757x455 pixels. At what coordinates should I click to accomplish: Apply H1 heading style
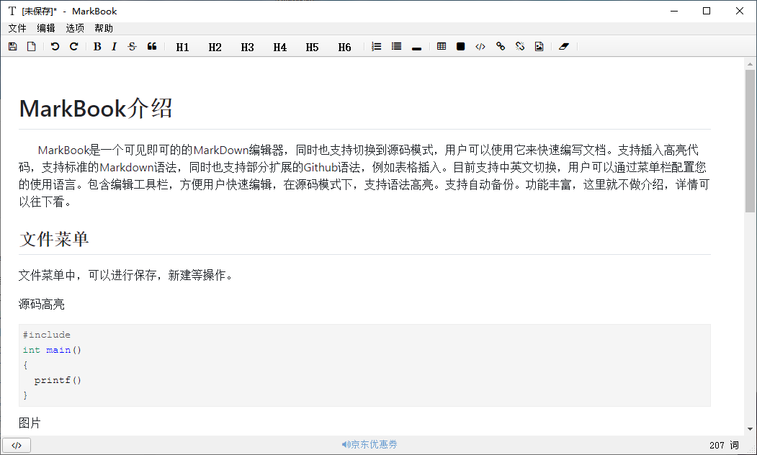coord(182,47)
